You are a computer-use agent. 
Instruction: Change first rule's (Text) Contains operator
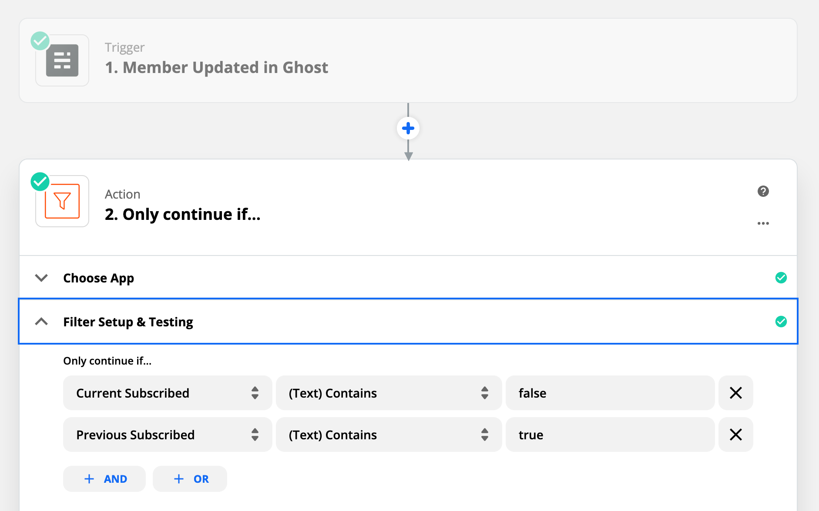coord(388,393)
